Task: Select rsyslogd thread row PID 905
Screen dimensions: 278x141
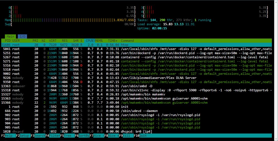Action: pyautogui.click(x=136, y=127)
